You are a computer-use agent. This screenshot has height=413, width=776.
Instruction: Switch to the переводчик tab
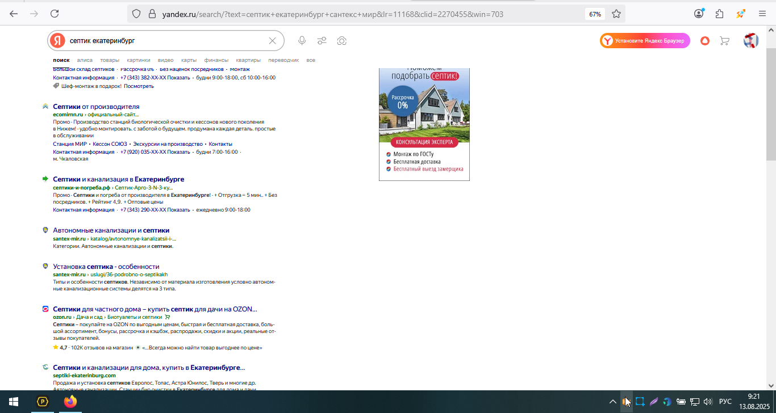[x=283, y=60]
